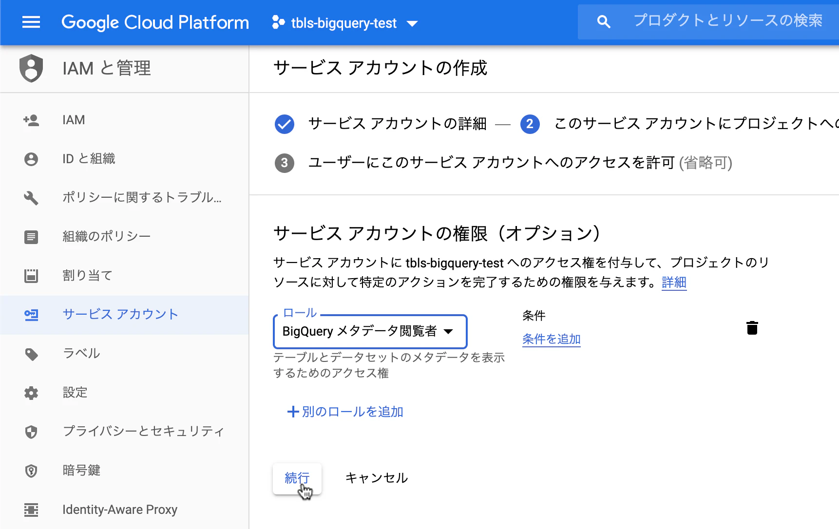Image resolution: width=839 pixels, height=529 pixels.
Task: Click the step 2 circle indicator
Action: click(x=530, y=124)
